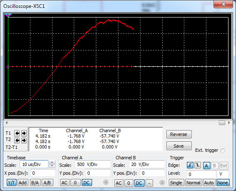This screenshot has height=191, width=236.
Task: Click the left scroll arrow below display
Action: coord(7,123)
